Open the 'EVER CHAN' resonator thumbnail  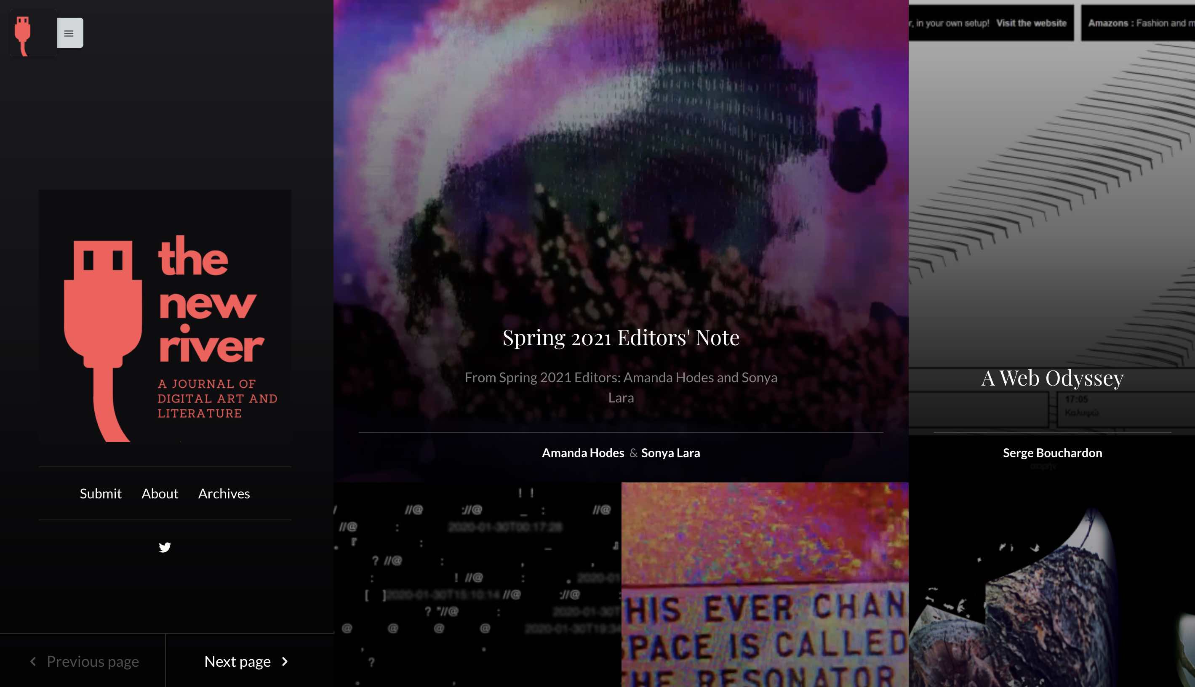(x=765, y=585)
